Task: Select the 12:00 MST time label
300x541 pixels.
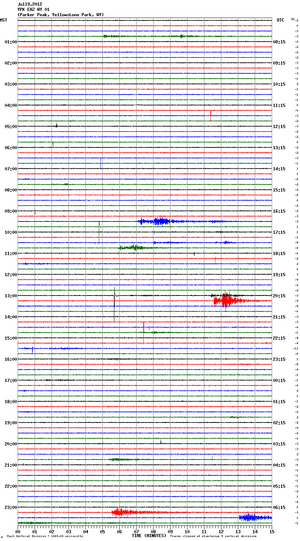Action: [11, 275]
